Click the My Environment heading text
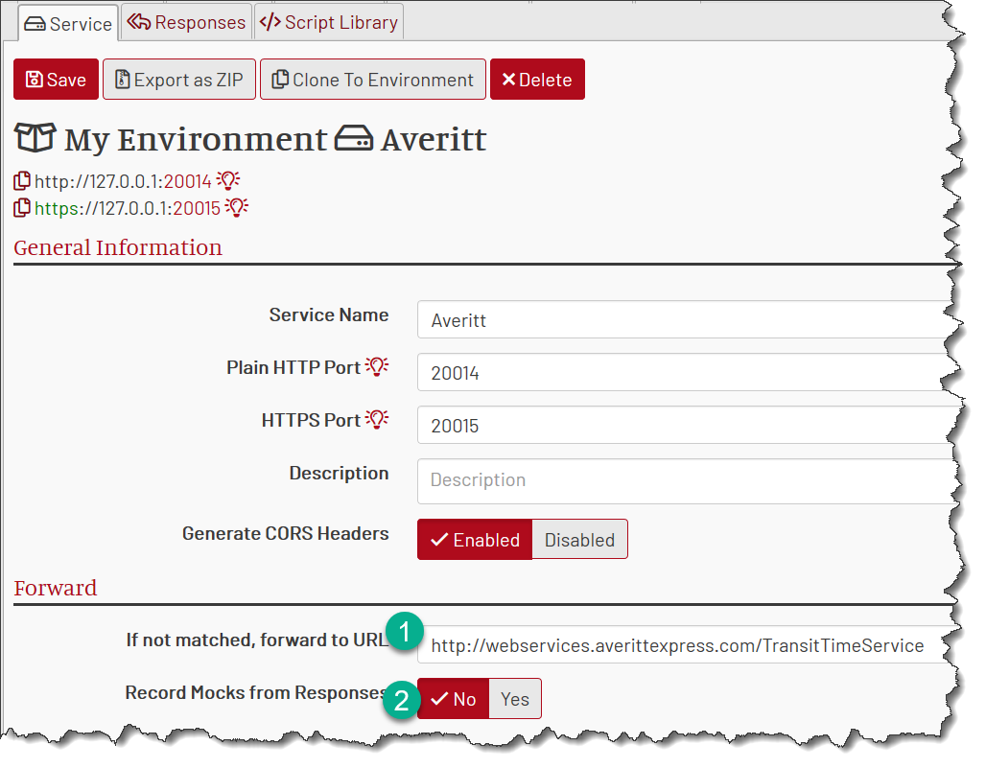 coord(196,140)
